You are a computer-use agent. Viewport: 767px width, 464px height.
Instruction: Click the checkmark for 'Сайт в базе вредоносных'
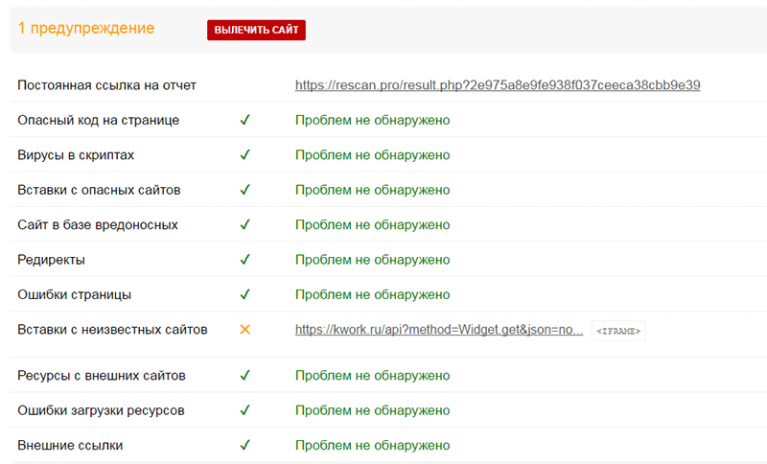[x=245, y=224]
